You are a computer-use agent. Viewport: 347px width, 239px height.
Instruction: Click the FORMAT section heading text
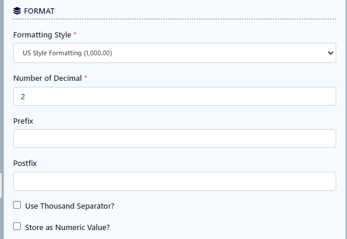(39, 11)
